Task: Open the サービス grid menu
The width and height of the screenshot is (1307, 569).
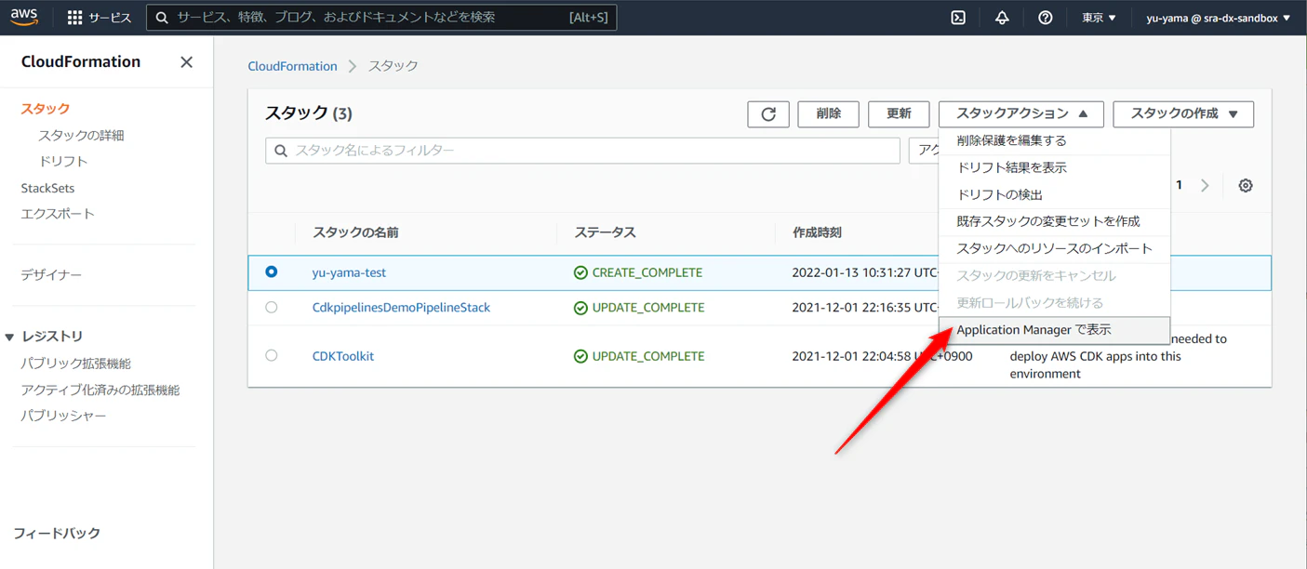Action: [100, 18]
